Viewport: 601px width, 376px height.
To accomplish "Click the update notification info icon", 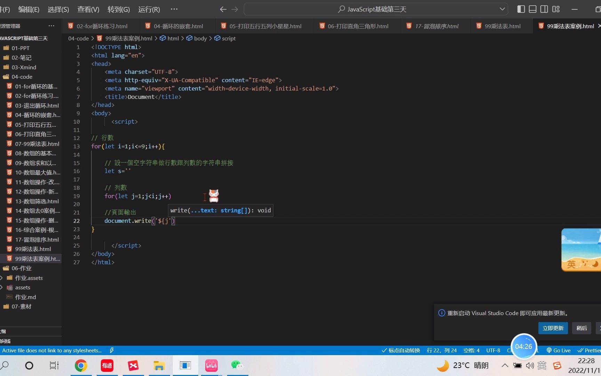I will point(442,313).
